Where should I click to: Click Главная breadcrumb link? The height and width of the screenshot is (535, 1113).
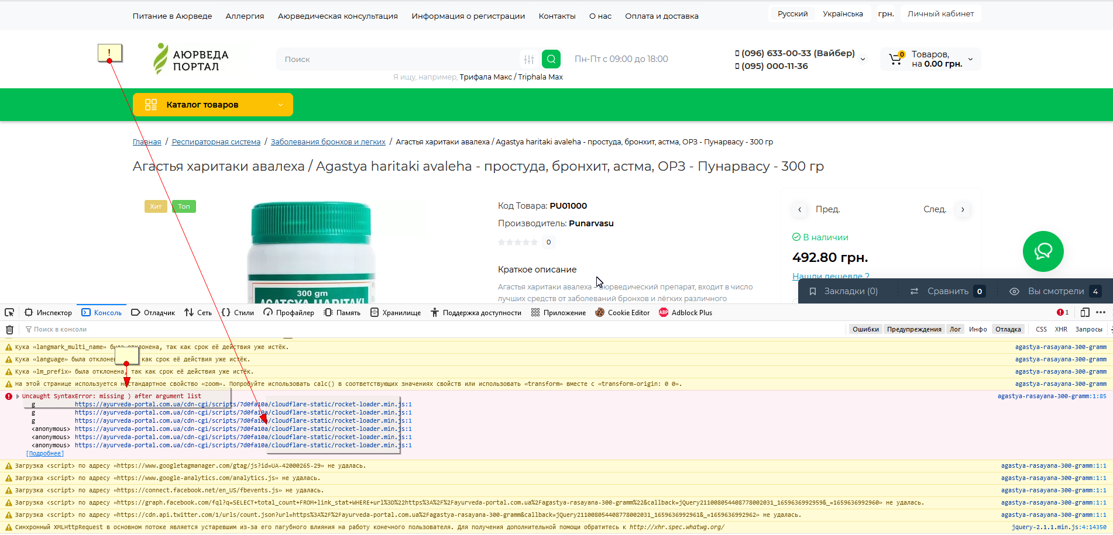point(147,141)
